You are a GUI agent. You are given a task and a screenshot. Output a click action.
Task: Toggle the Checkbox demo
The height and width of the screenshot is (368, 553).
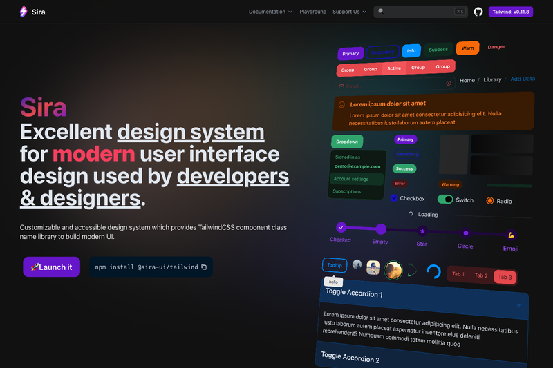pos(394,198)
